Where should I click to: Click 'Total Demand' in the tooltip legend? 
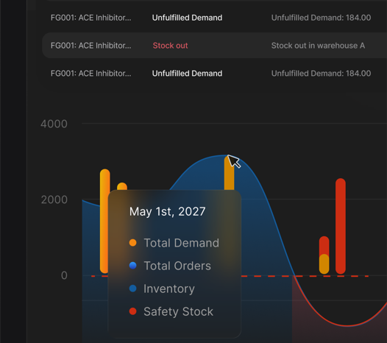coord(182,243)
